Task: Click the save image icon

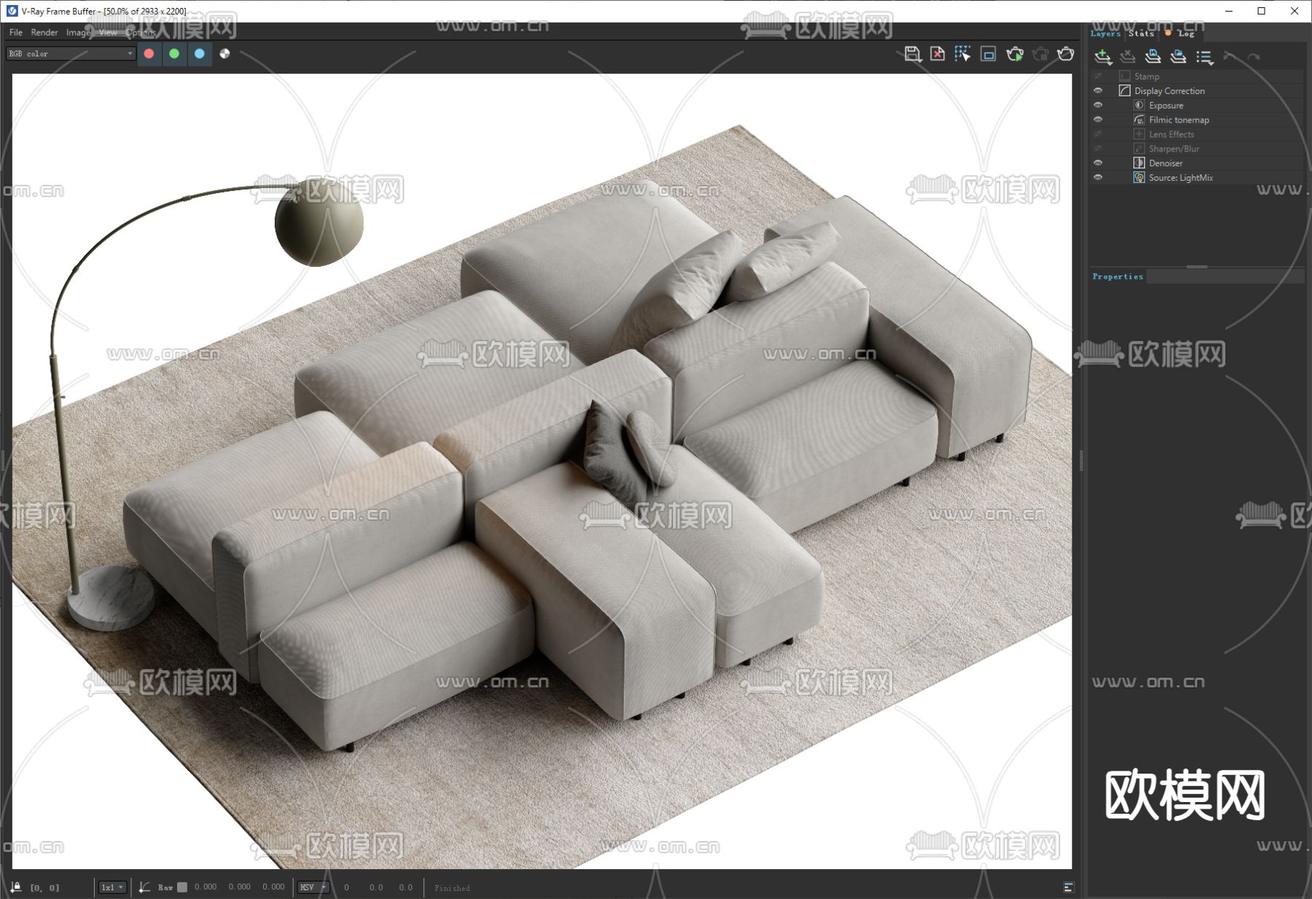Action: click(x=912, y=54)
